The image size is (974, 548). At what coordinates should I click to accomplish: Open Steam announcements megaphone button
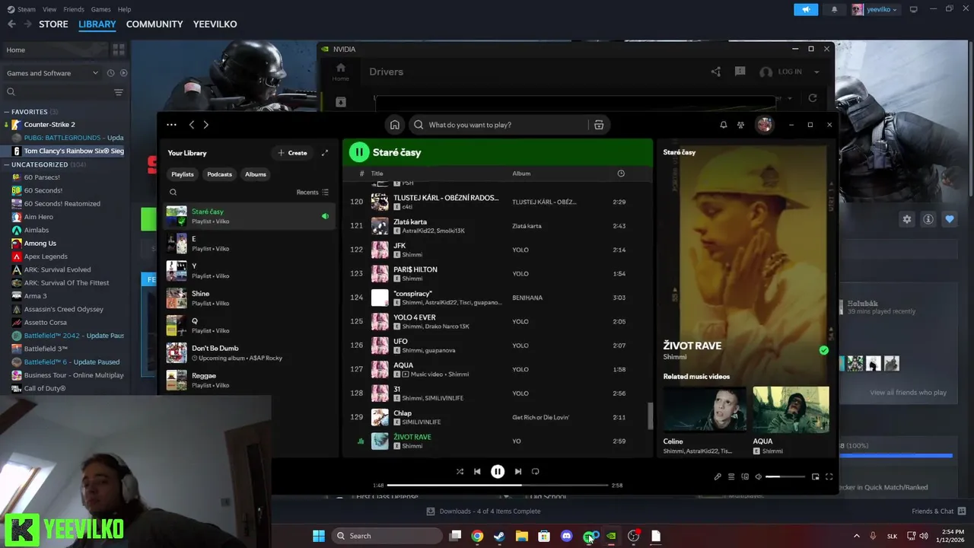806,9
